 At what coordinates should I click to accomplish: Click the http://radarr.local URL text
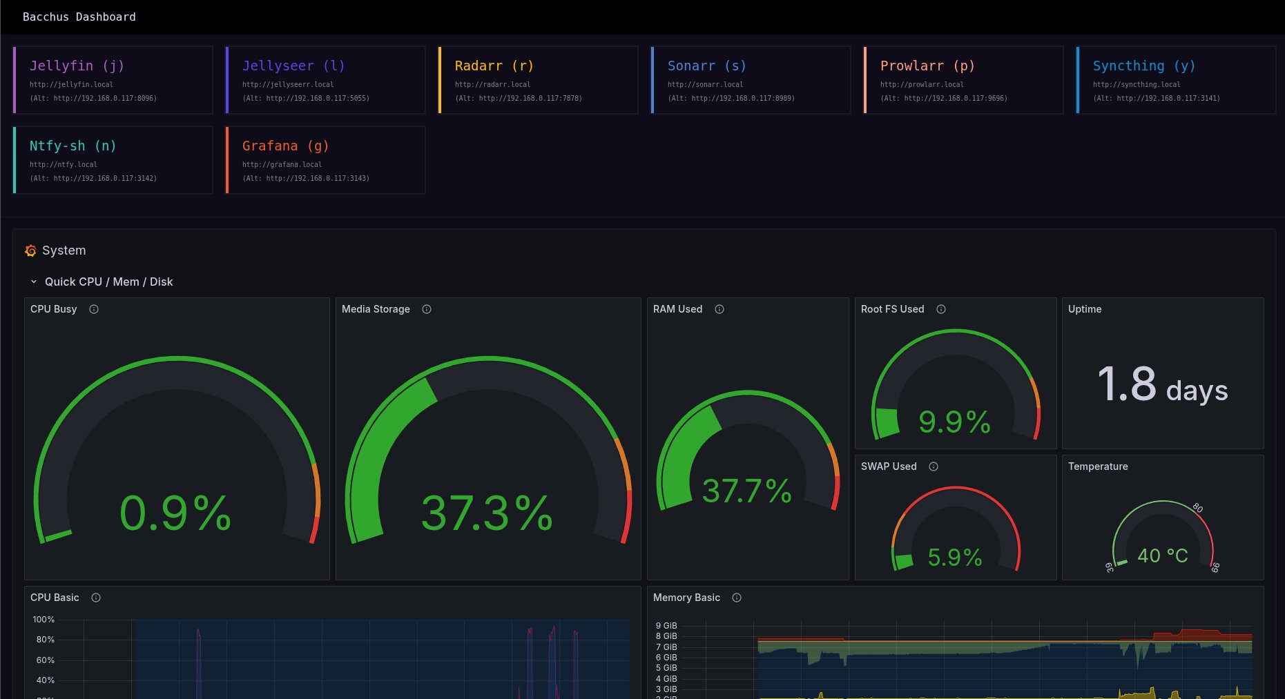coord(493,84)
